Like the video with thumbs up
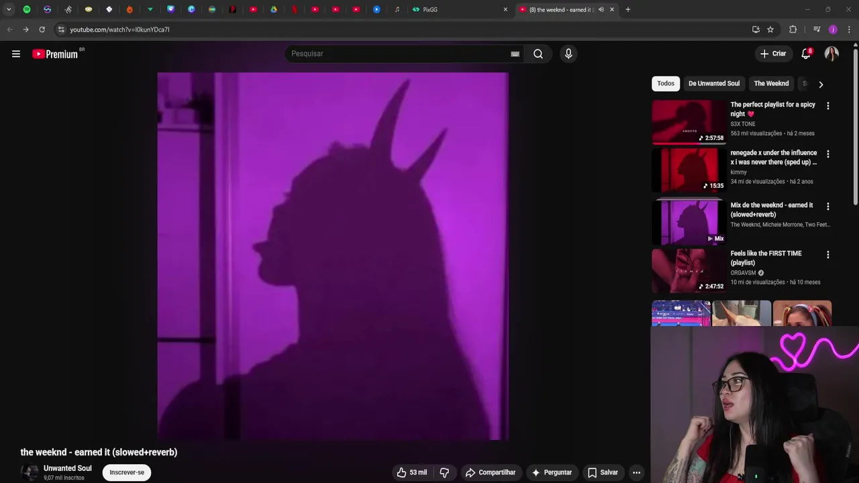Screen dimensions: 859x483 [x=412, y=472]
